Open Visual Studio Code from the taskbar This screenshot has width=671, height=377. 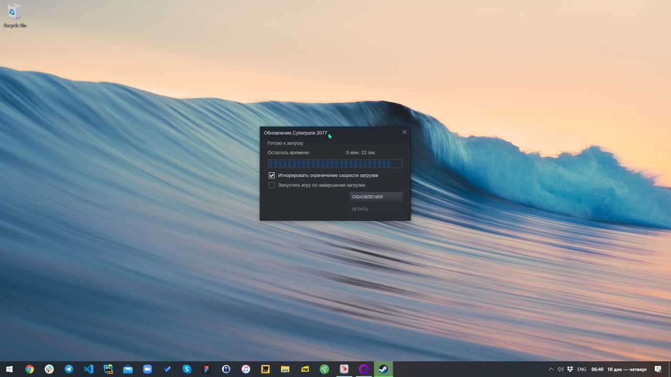pos(89,369)
